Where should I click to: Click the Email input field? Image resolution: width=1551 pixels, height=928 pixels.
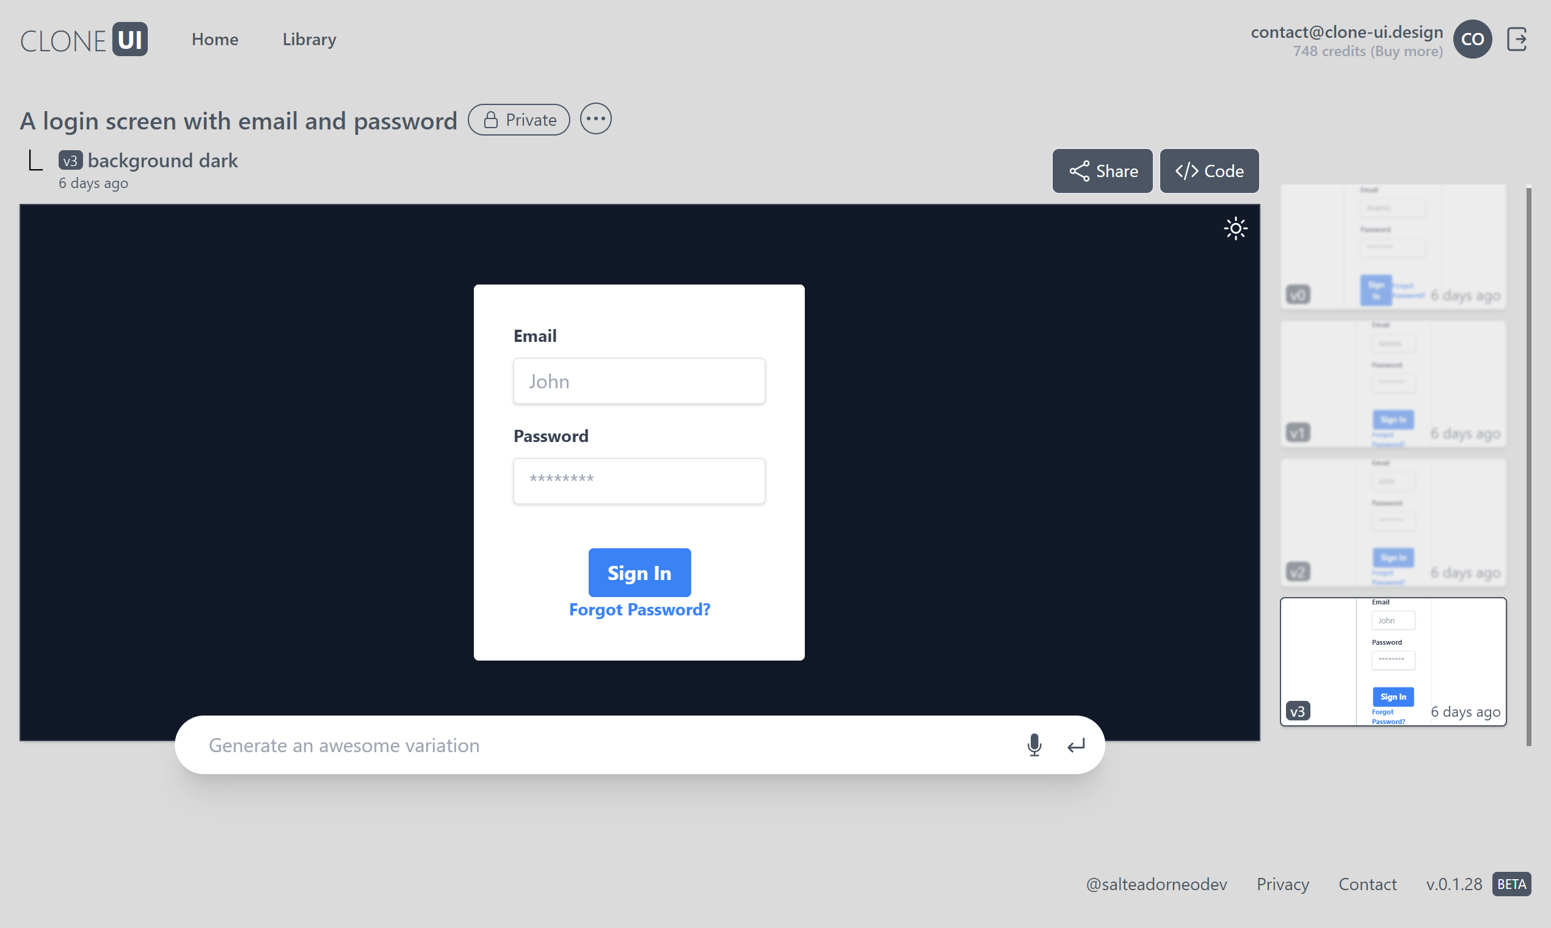click(639, 380)
